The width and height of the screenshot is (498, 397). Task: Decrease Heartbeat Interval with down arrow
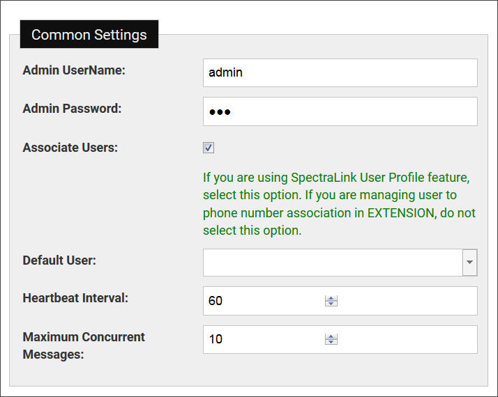[x=331, y=304]
